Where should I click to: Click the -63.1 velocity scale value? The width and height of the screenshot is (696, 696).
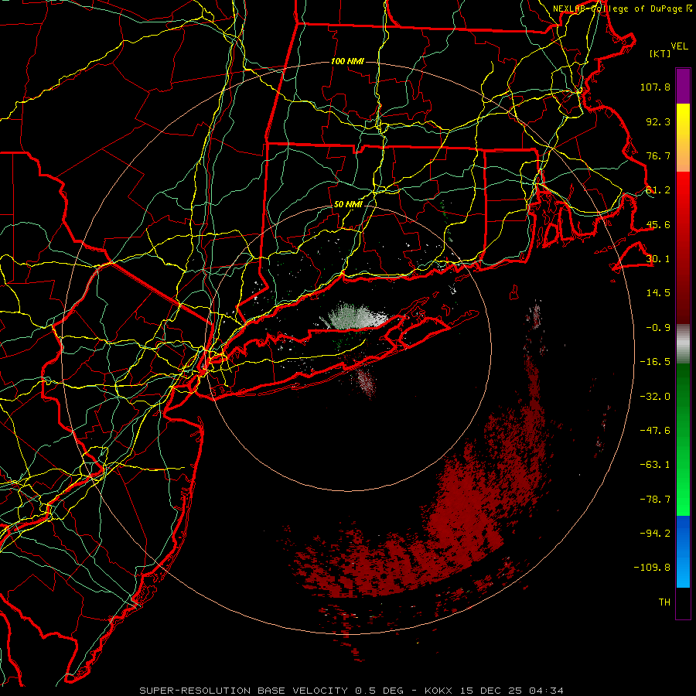(x=655, y=465)
